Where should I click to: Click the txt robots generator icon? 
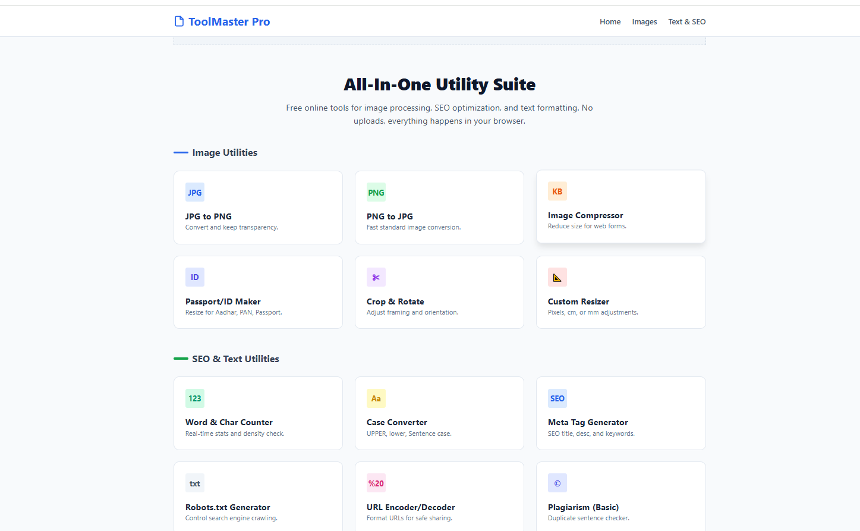[194, 483]
